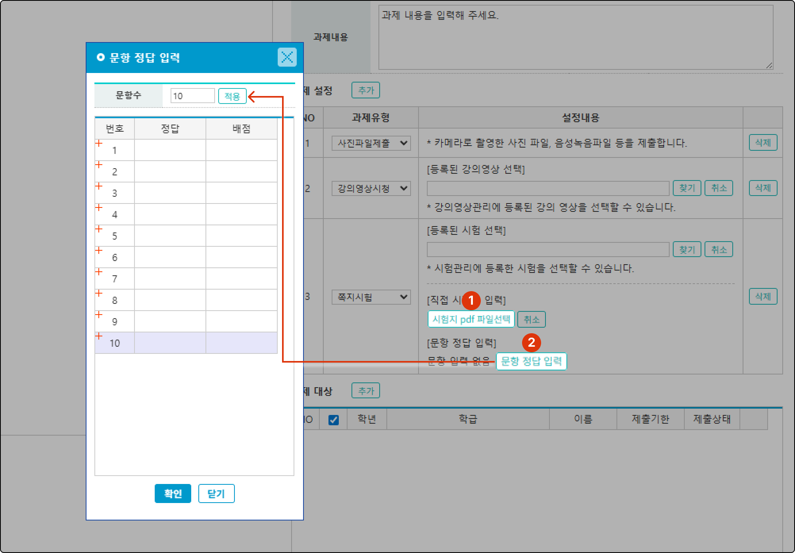This screenshot has height=553, width=795.
Task: Click 추가 button beside 대상 section
Action: [x=365, y=391]
